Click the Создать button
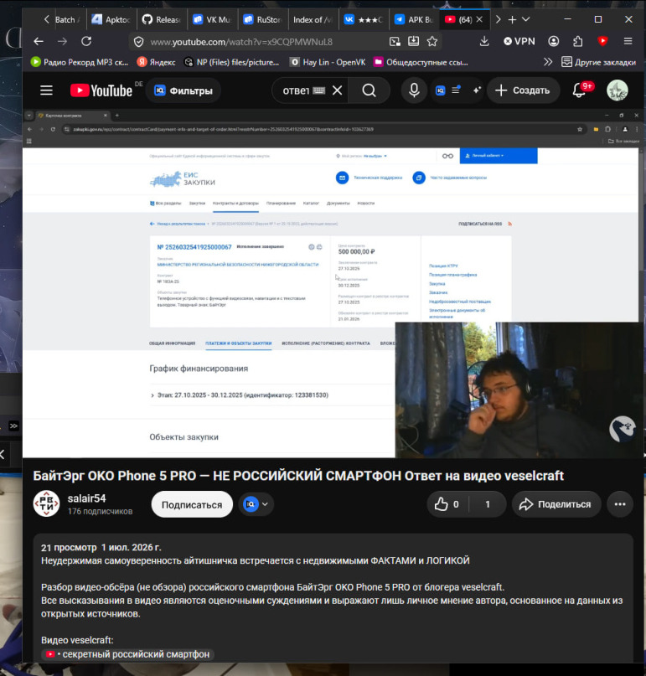Image resolution: width=646 pixels, height=676 pixels. point(523,90)
